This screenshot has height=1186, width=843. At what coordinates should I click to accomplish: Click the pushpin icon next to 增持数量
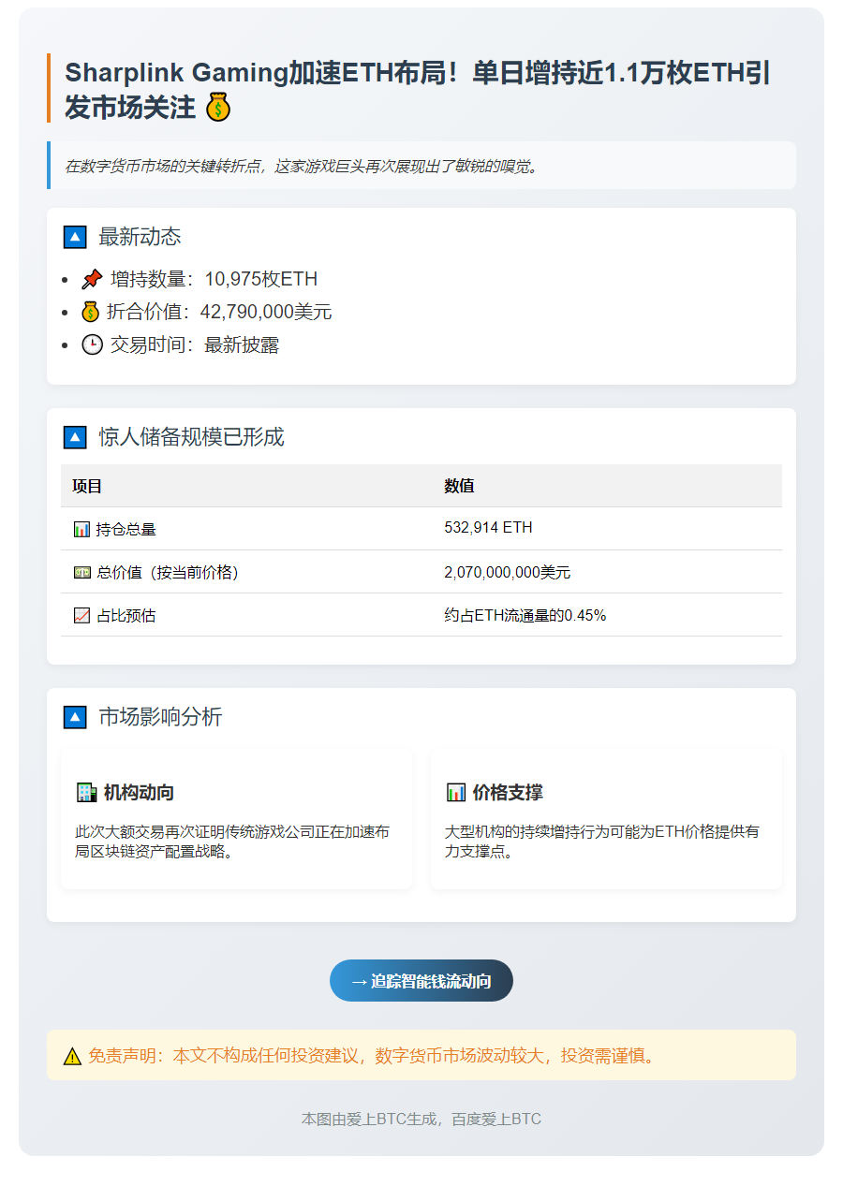[92, 279]
